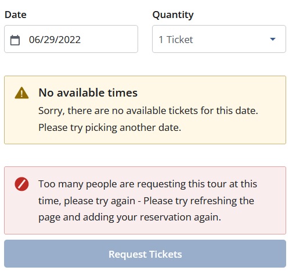Click the red prohibited circle icon
This screenshot has width=296, height=274.
click(x=21, y=184)
